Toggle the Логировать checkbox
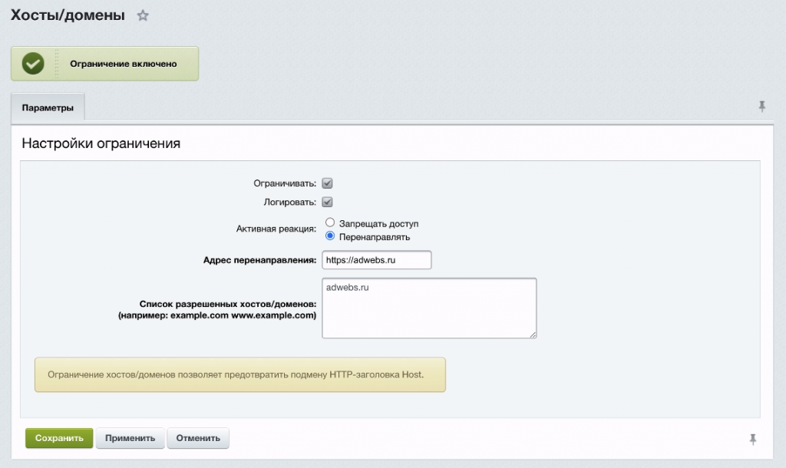The image size is (786, 468). coord(327,203)
